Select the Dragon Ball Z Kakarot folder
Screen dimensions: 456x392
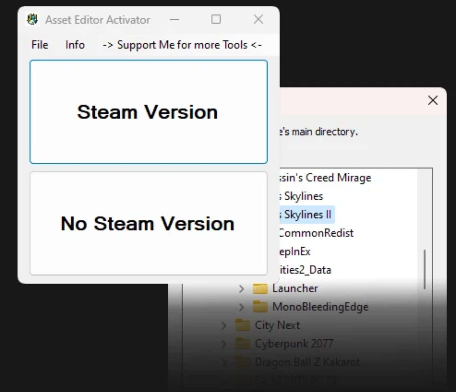pos(307,362)
